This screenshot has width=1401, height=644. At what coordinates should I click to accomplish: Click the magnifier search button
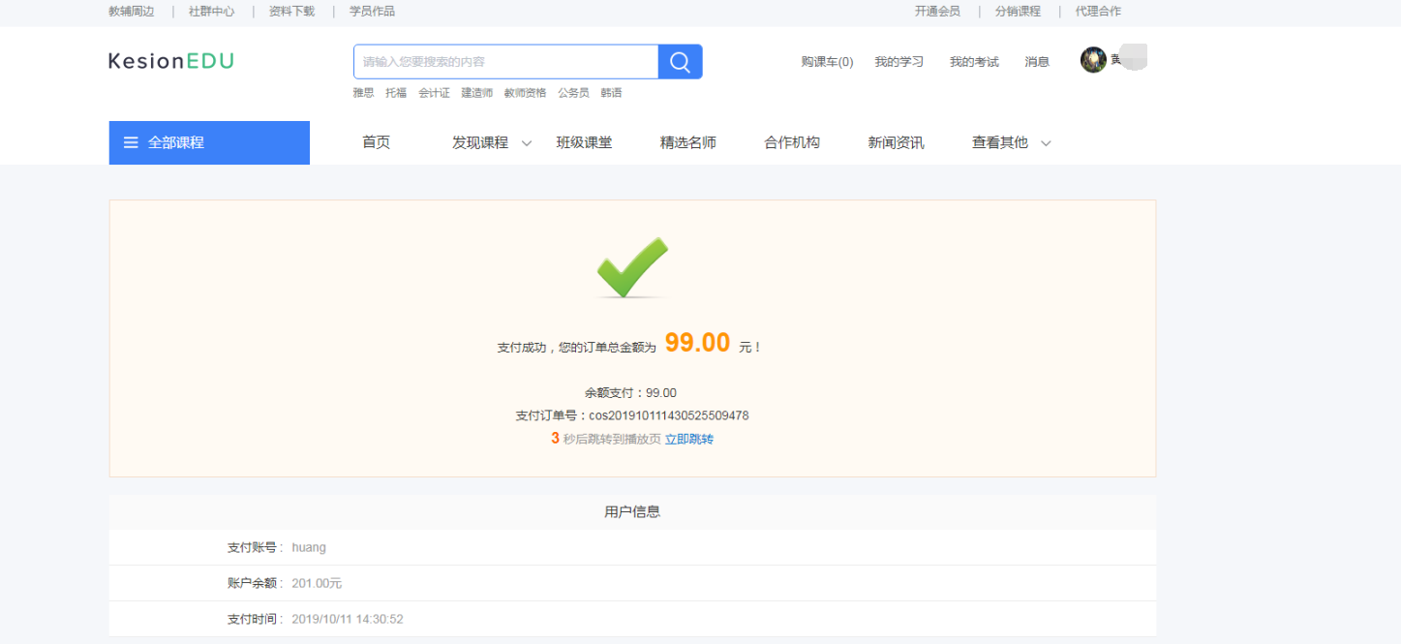click(680, 62)
